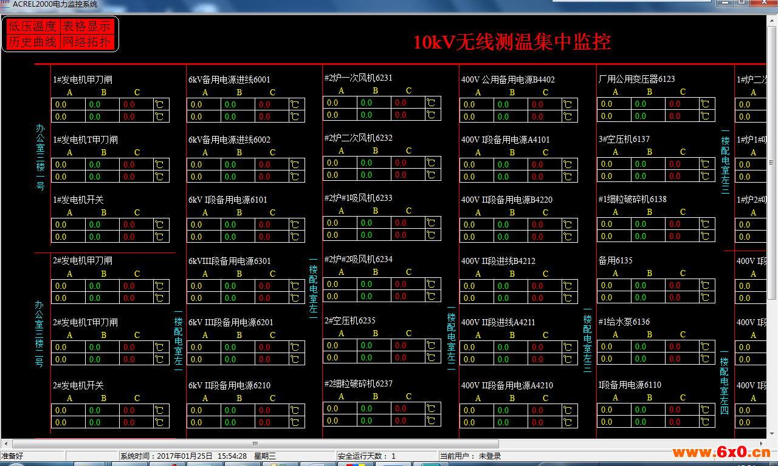The width and height of the screenshot is (778, 466).
Task: Select #2炉#2吸风机6234 heading
Action: pyautogui.click(x=358, y=259)
